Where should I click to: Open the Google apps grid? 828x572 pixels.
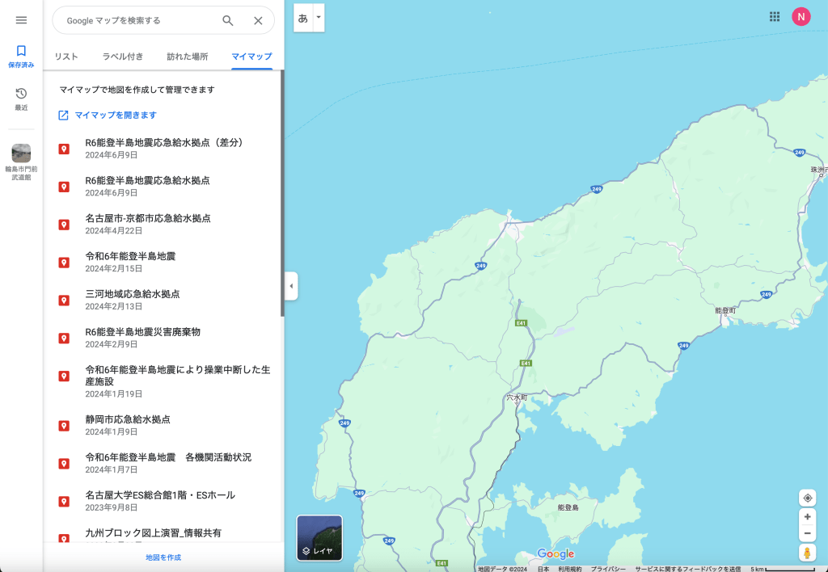(x=775, y=16)
